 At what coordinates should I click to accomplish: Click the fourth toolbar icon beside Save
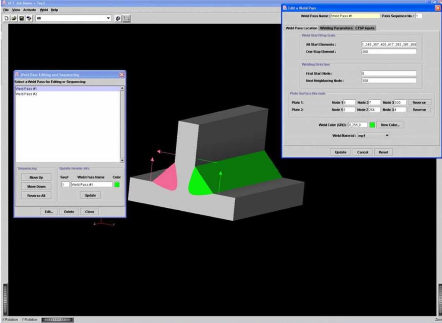29,18
